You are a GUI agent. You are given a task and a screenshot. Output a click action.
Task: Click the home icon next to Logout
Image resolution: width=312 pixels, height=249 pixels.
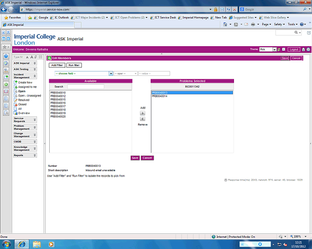pyautogui.click(x=303, y=49)
